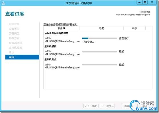Maximize the wizard window
The height and width of the screenshot is (113, 159).
tap(145, 3)
